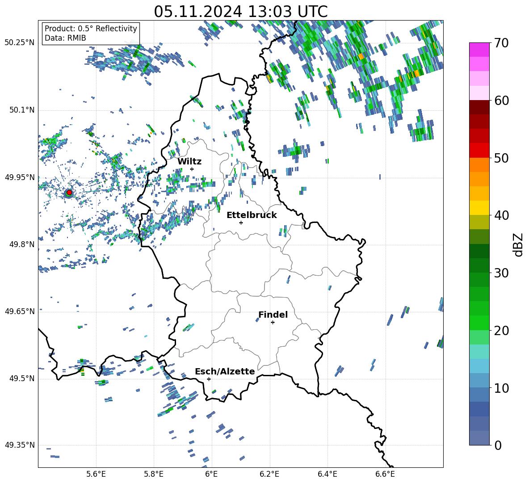
Task: Click the 5.6°E longitude label
Action: [96, 474]
